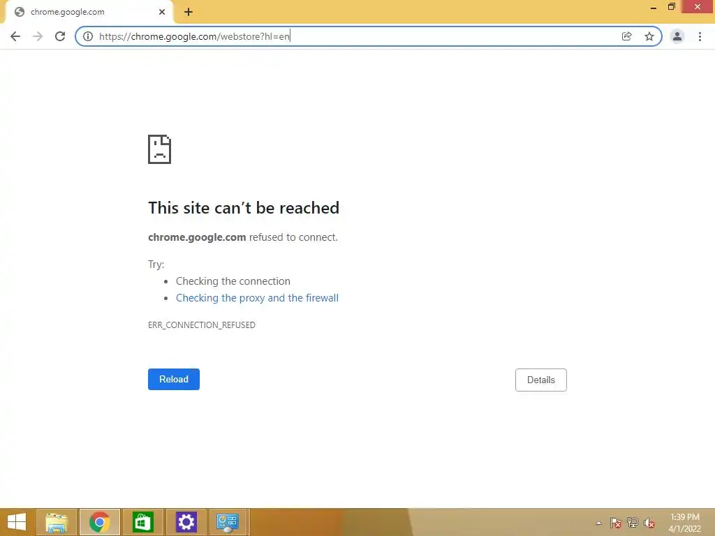Click 'Checking the connection' text
The image size is (715, 536).
pyautogui.click(x=233, y=281)
